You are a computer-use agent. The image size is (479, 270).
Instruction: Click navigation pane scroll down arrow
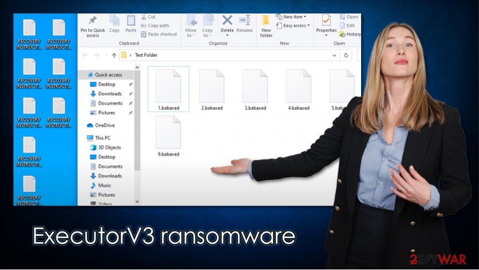pos(137,201)
